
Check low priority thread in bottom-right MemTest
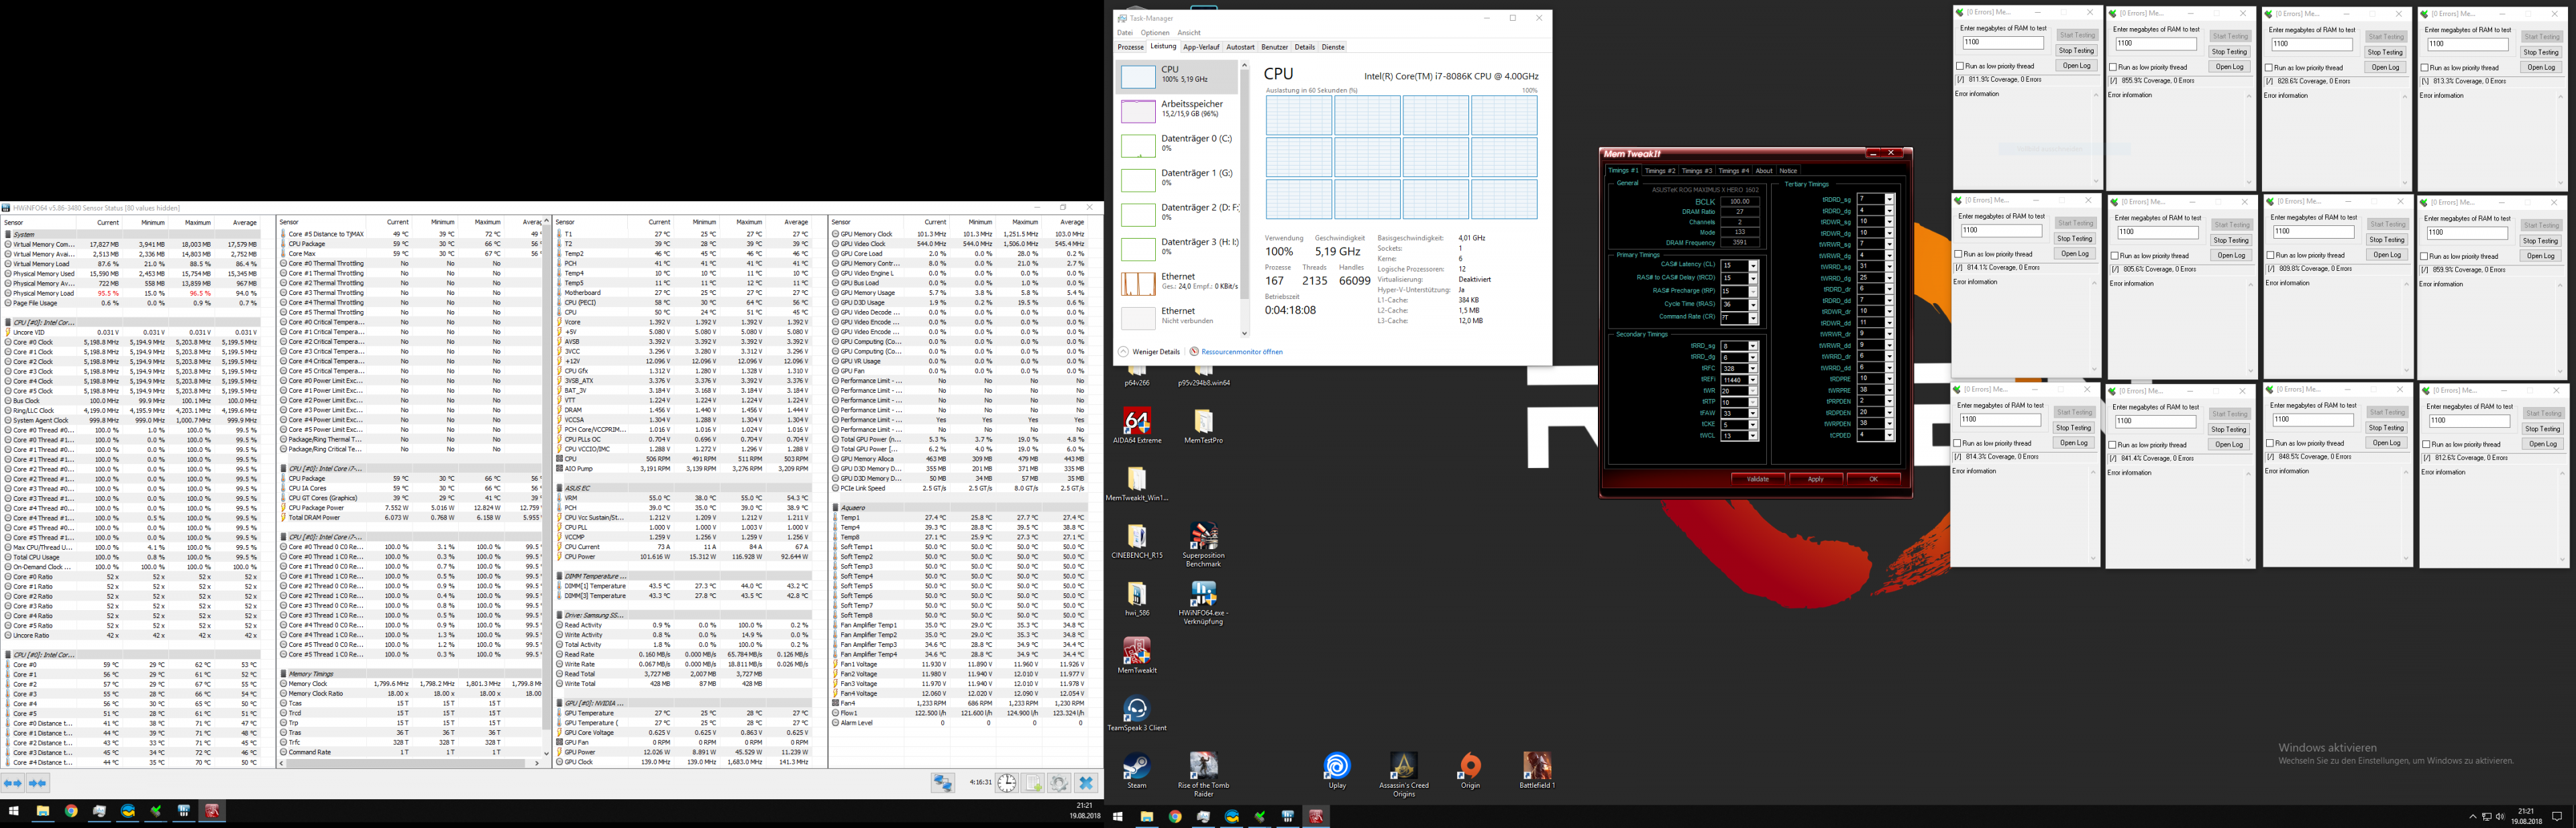[2426, 444]
